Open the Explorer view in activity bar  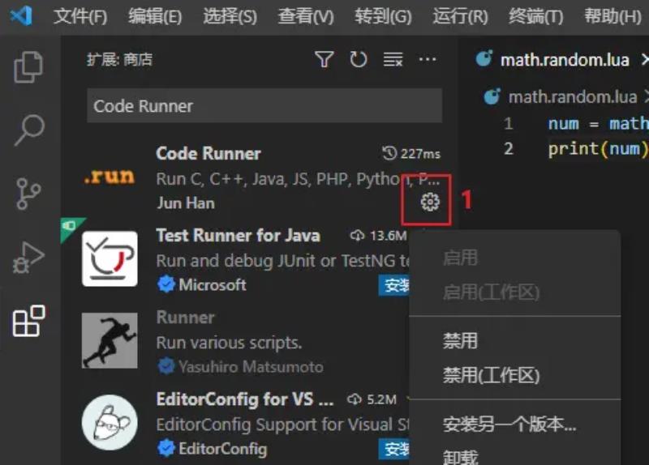pos(28,67)
